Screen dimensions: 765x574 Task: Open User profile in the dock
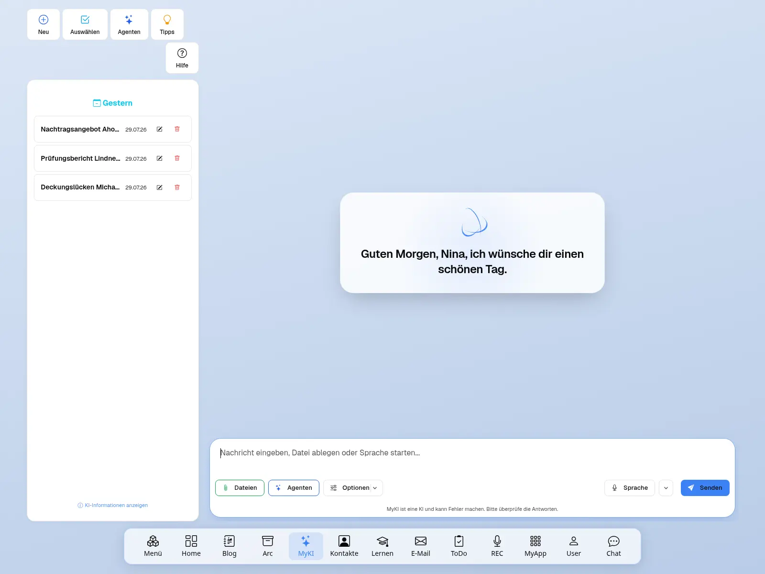[574, 546]
